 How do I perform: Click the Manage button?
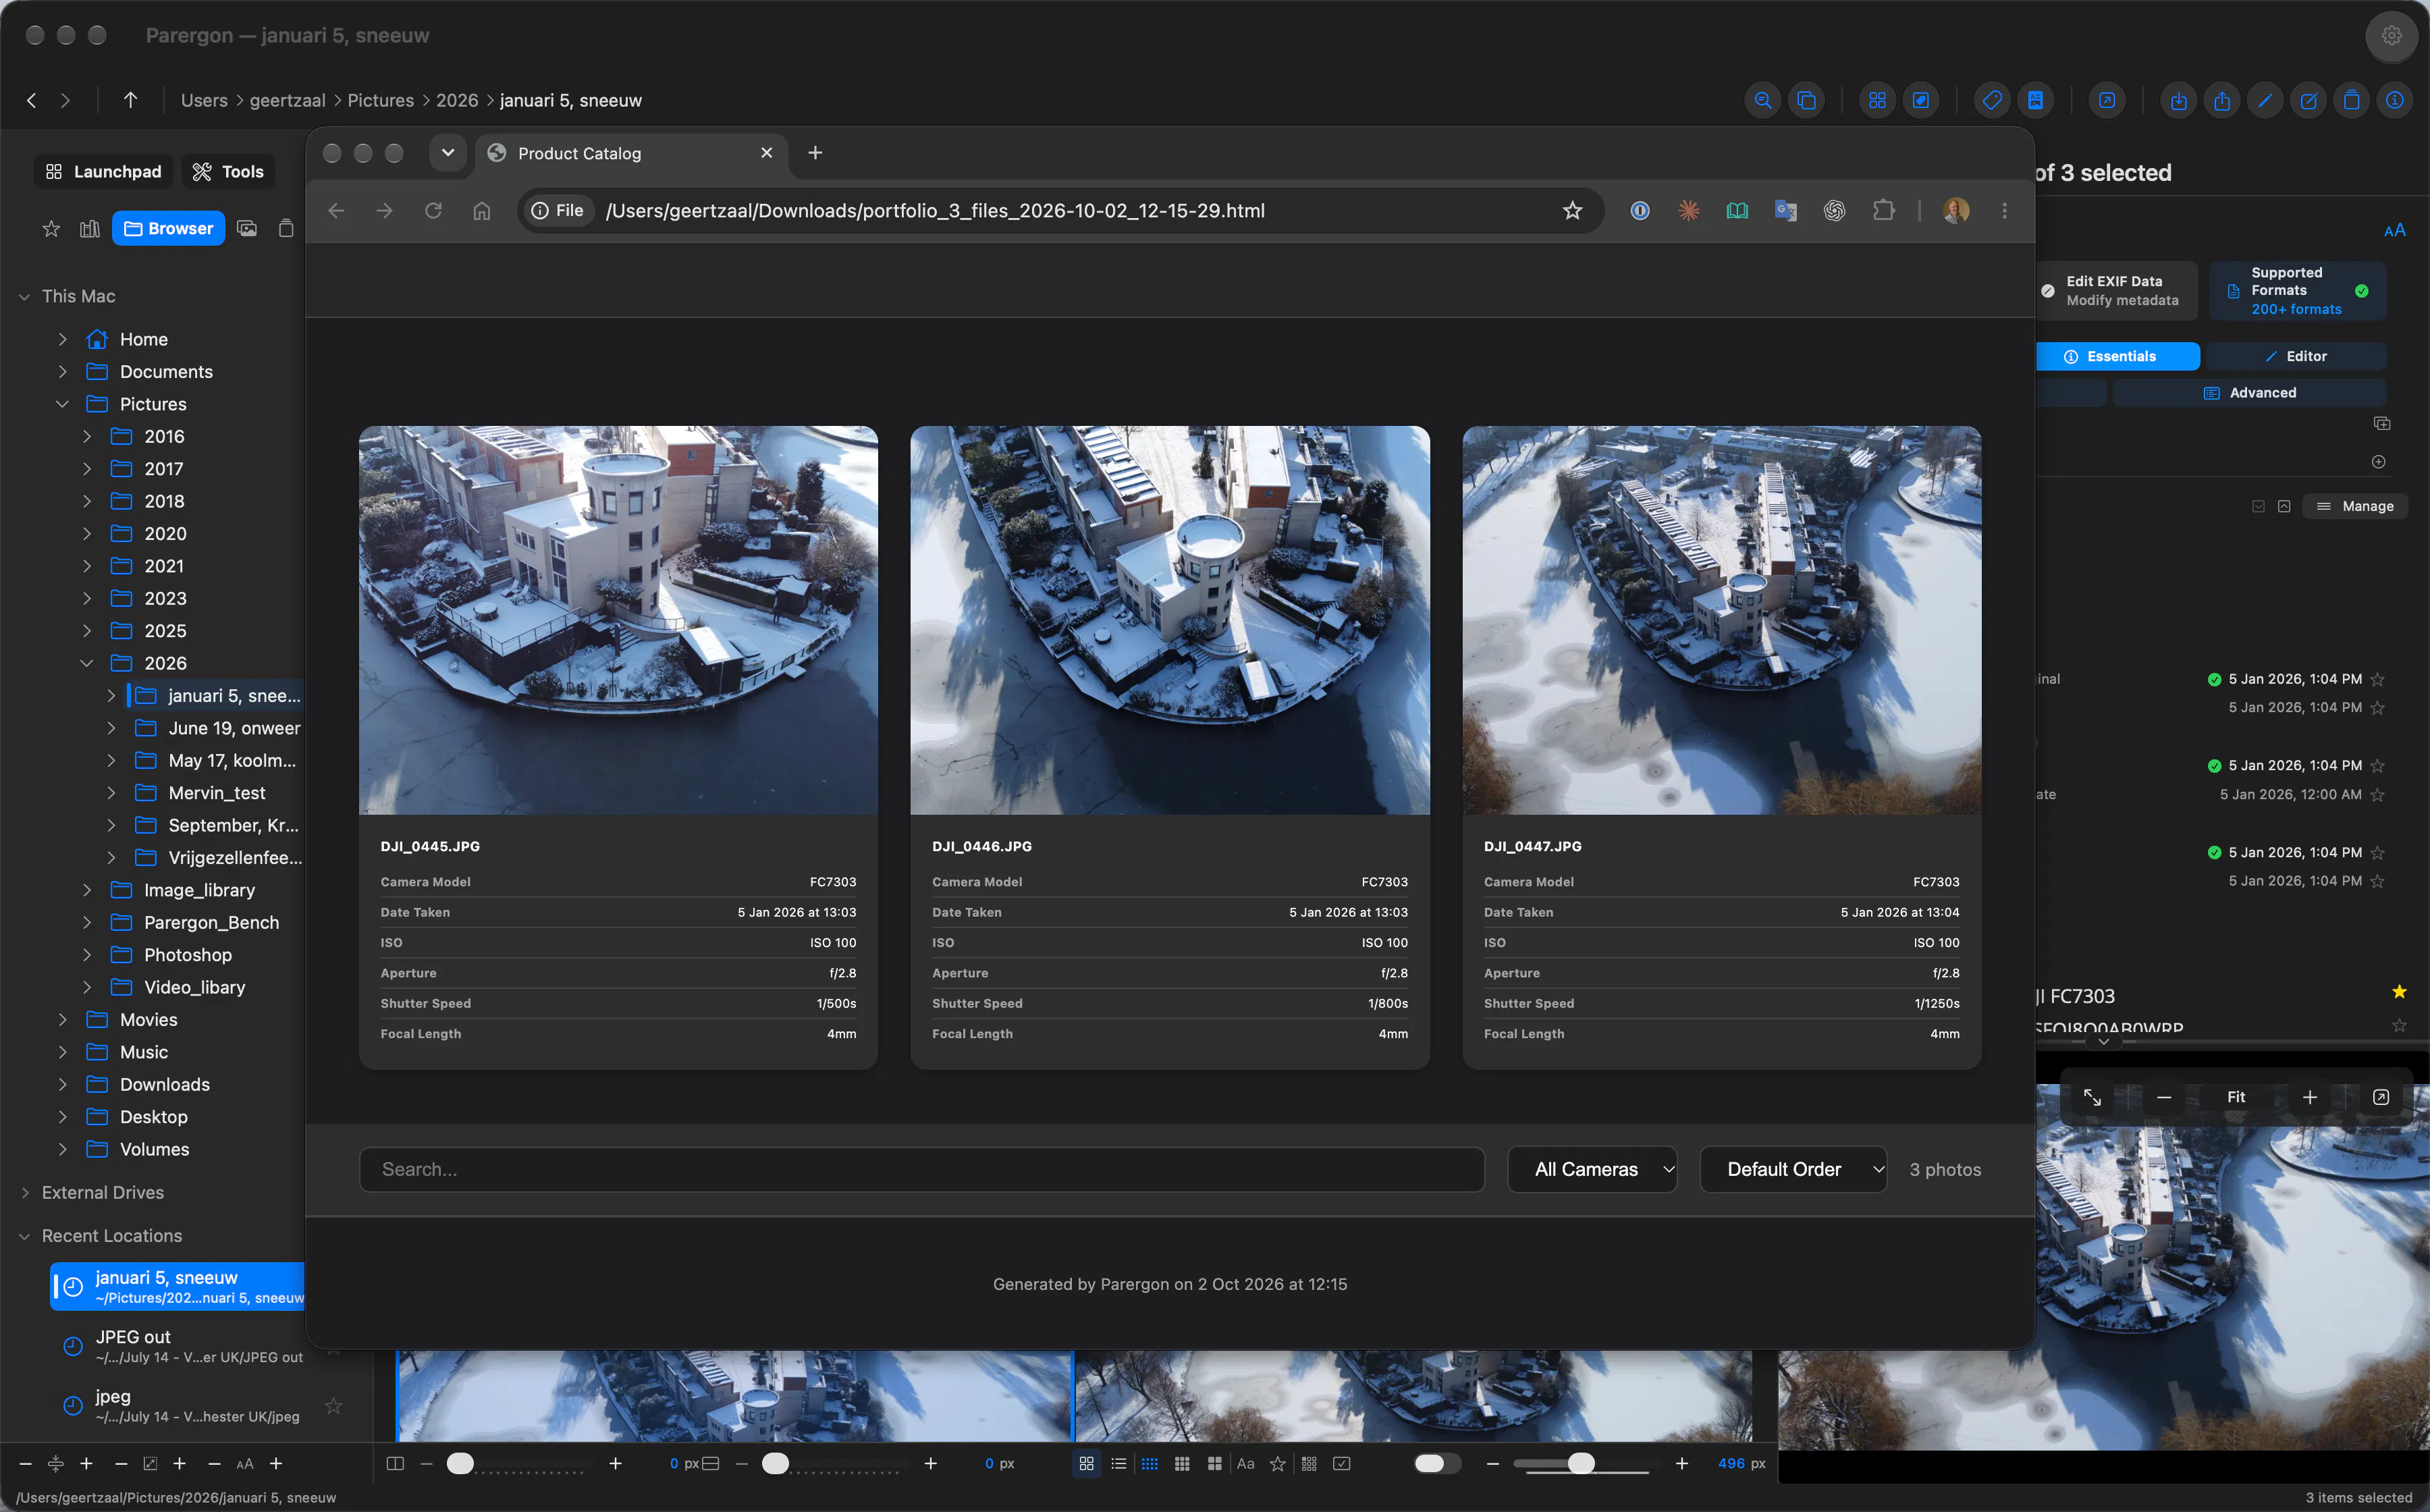point(2354,506)
